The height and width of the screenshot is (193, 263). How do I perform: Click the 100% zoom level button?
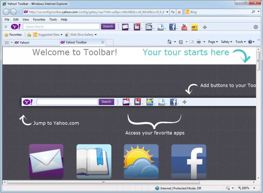coord(244,188)
